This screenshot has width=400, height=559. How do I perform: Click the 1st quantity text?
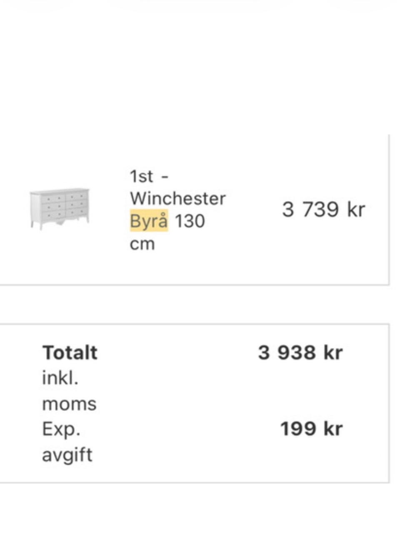[141, 176]
